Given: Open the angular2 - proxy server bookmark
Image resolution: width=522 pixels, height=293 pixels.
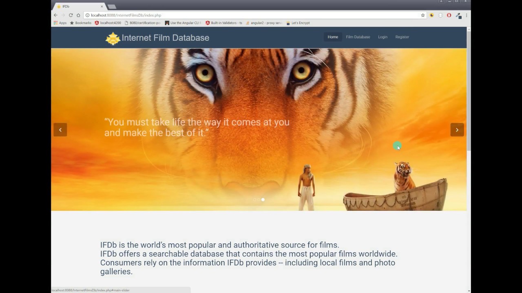Looking at the screenshot, I should click(264, 23).
